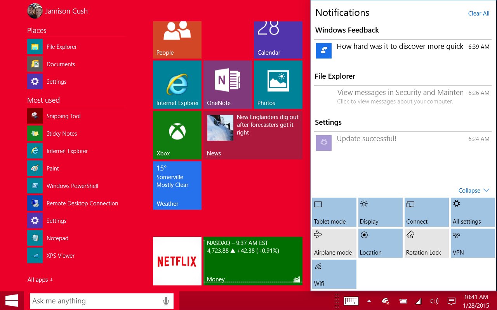Open the People tile

(177, 40)
